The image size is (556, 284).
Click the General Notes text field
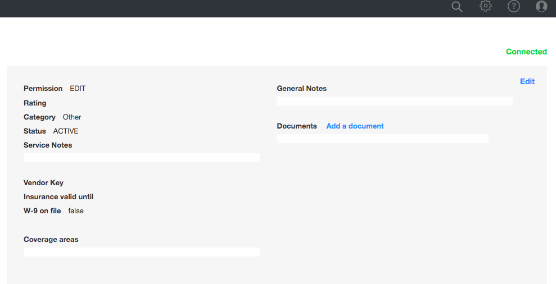395,101
